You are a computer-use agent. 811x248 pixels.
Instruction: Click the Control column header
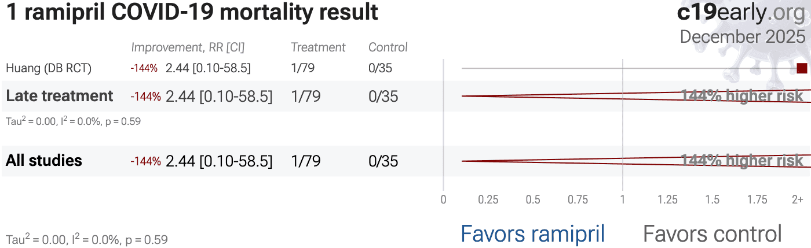pyautogui.click(x=388, y=47)
